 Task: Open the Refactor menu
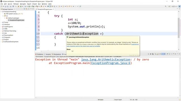[x=16, y=4]
